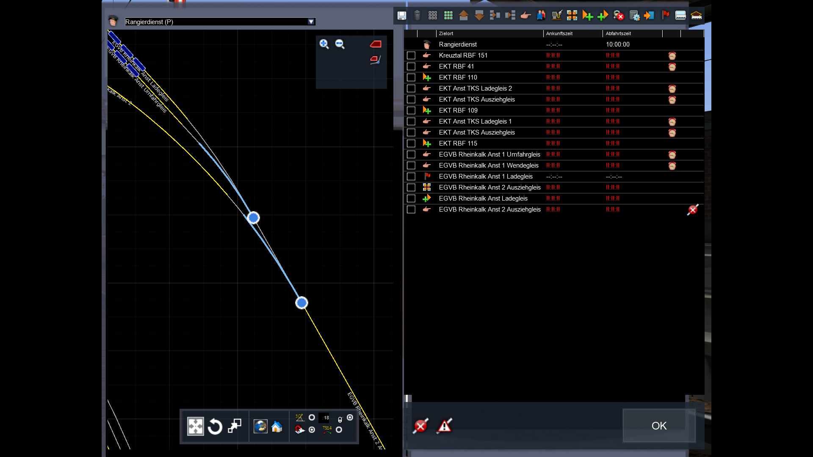Viewport: 813px width, 457px height.
Task: Click the trash can delete icon
Action: point(417,16)
